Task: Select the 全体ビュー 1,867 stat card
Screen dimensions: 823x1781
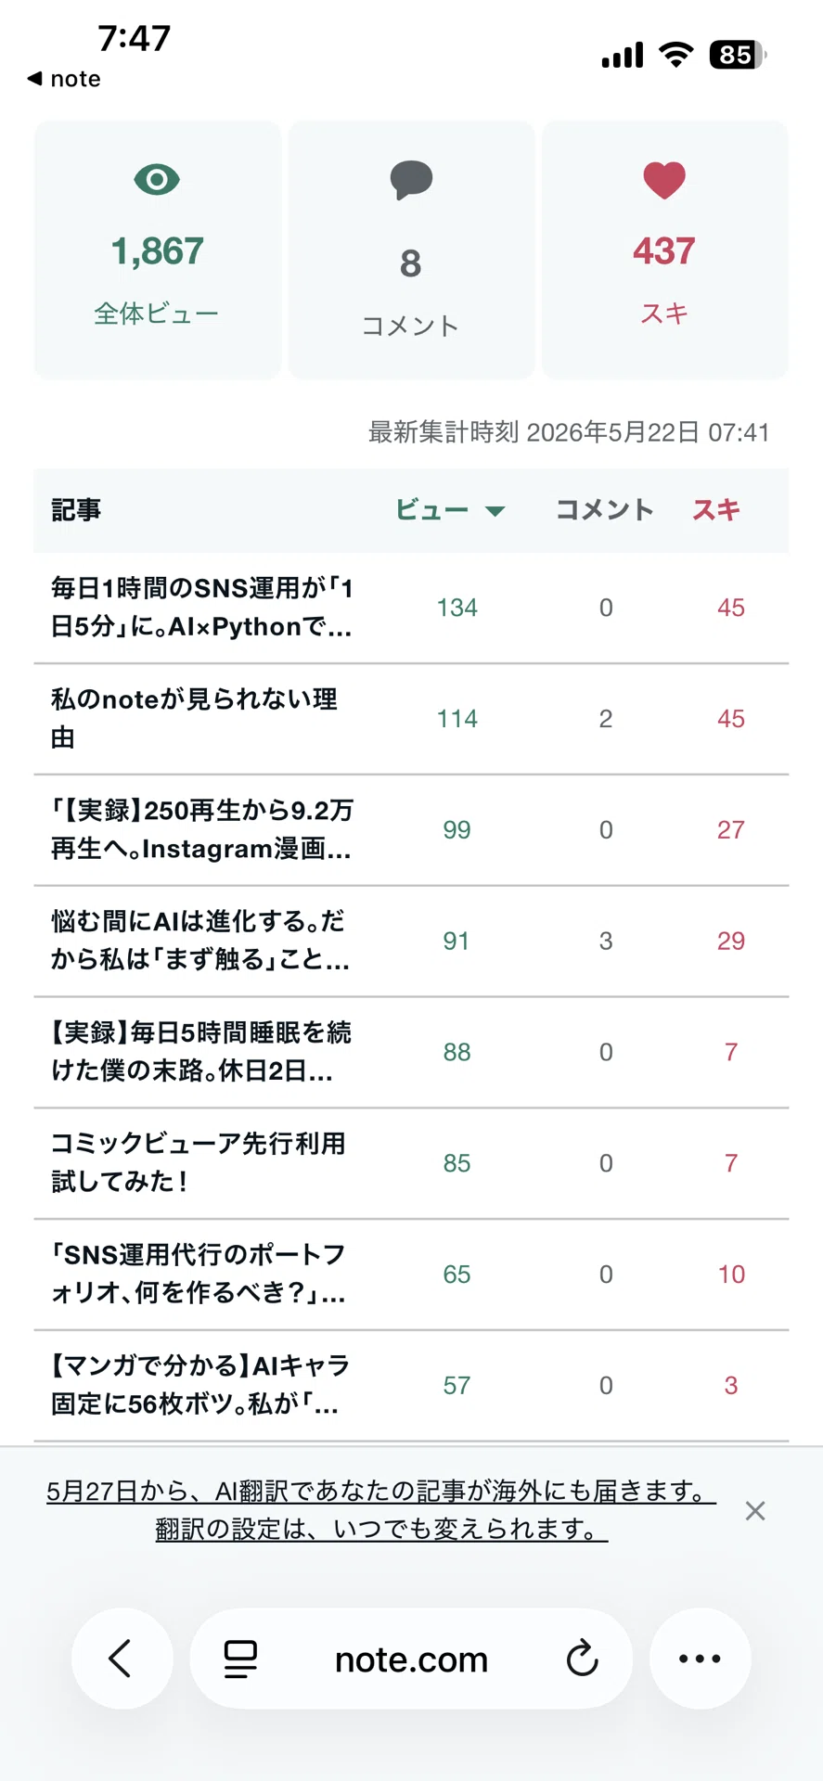Action: (158, 250)
